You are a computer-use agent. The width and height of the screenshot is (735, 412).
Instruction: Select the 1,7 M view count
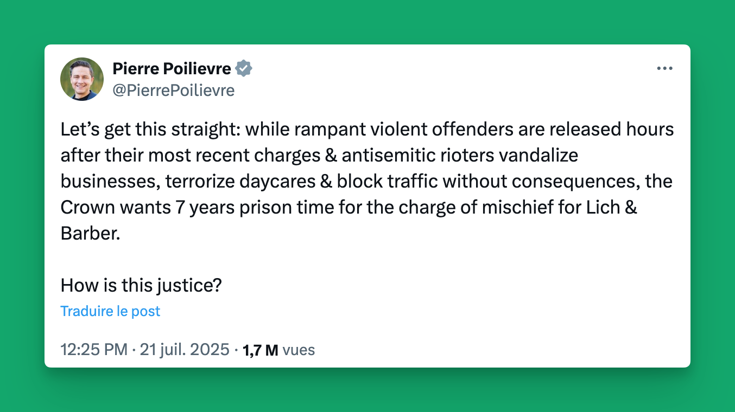coord(261,350)
